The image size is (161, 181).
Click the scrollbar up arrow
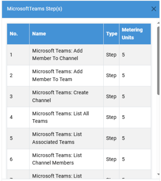click(x=158, y=23)
